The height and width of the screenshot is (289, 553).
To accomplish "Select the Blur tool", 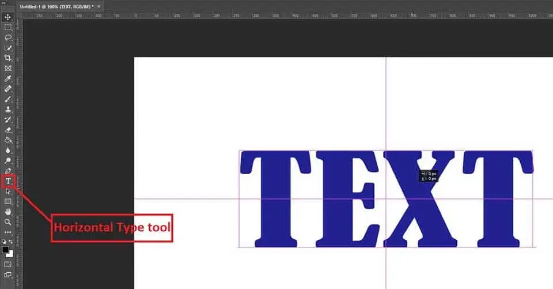I will pyautogui.click(x=7, y=151).
